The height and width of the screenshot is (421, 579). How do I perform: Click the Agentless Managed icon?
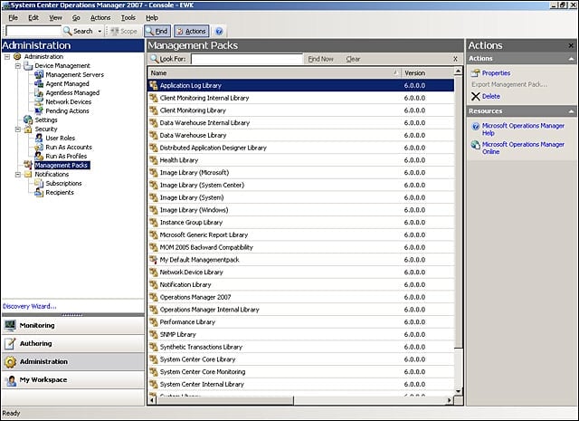pyautogui.click(x=39, y=92)
